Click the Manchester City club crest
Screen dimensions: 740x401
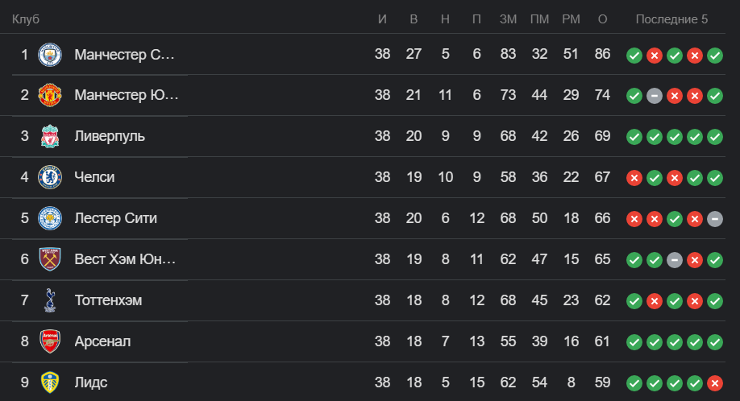(x=50, y=55)
